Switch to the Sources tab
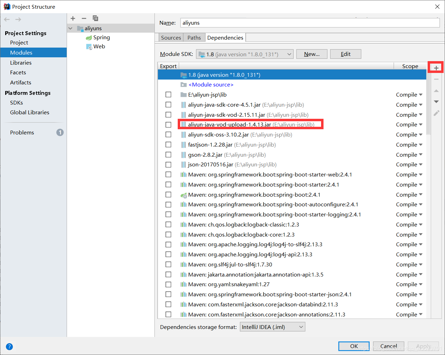The image size is (445, 355). point(171,38)
